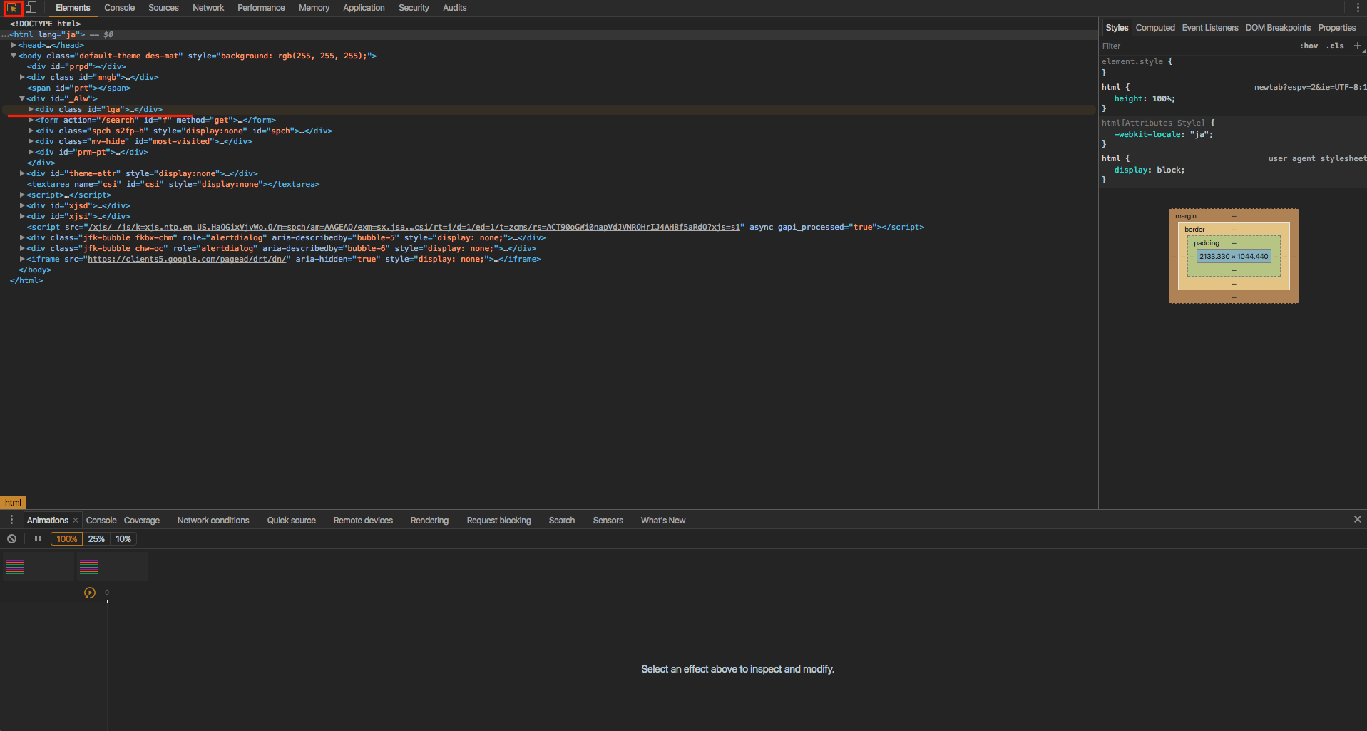Open the newtab?espv=2&ie=UTF-8:1 stylesheet link

pos(1310,87)
